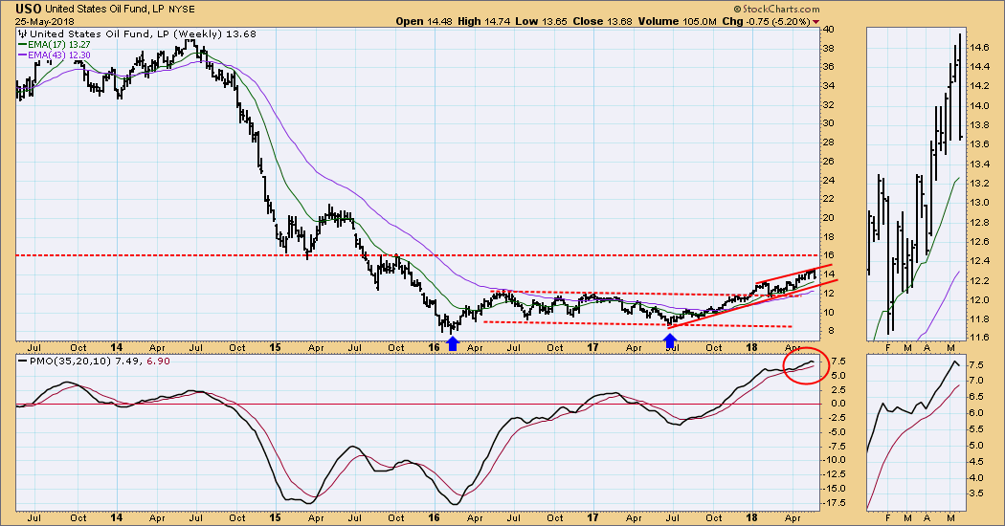Select the 'United States Oil Fund, LP NYSE' title
This screenshot has height=526, width=1005.
point(120,9)
